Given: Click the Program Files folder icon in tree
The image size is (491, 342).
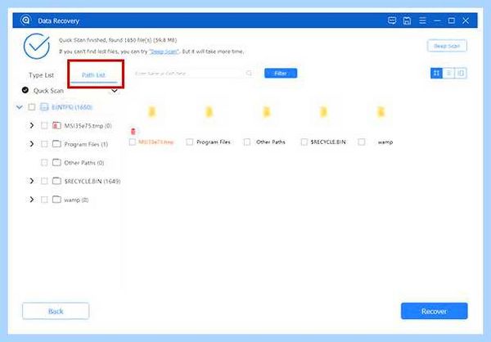Looking at the screenshot, I should (x=56, y=144).
